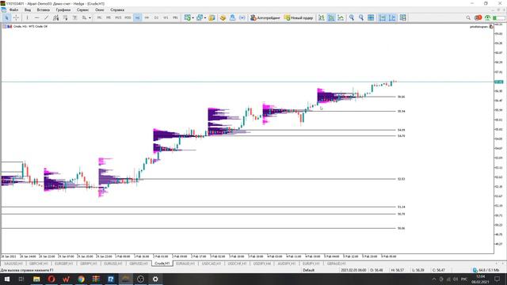Open the Settings gear on taskbar
507x285 pixels.
[155, 279]
